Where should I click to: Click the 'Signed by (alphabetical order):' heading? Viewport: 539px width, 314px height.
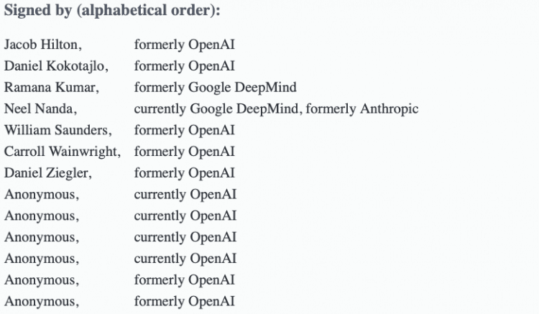coord(112,10)
